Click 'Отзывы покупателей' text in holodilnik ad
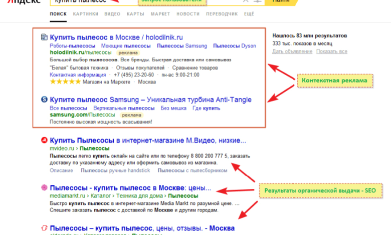 (140, 68)
